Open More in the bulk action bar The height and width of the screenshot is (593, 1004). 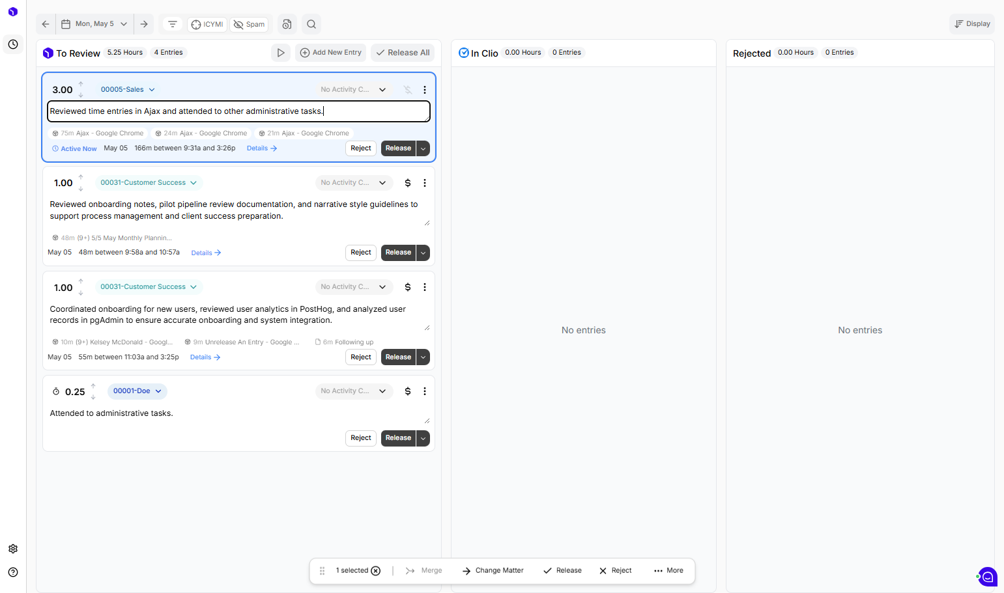(668, 571)
